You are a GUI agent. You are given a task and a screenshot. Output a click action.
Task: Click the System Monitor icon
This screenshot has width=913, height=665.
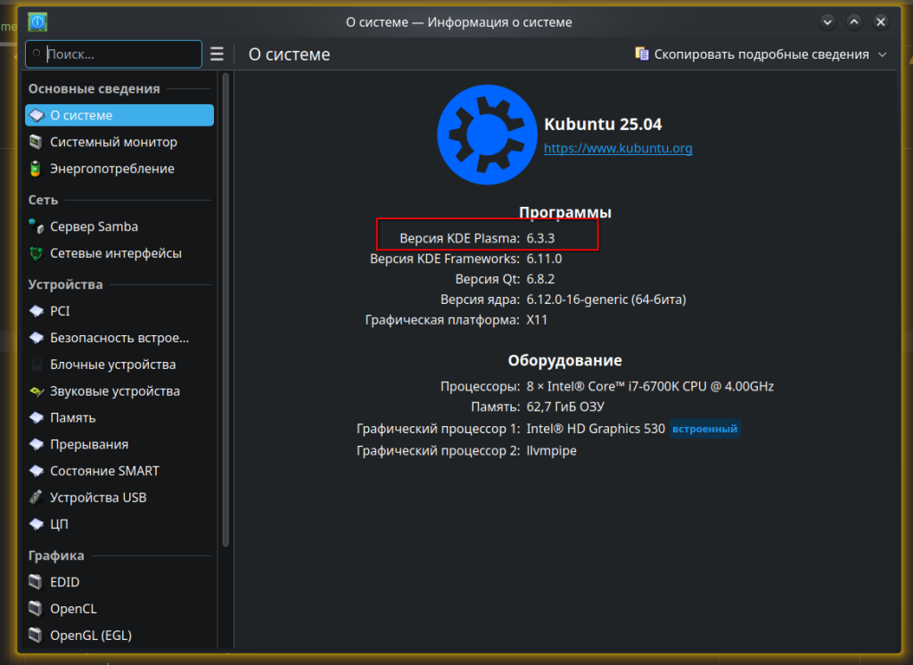tap(36, 142)
